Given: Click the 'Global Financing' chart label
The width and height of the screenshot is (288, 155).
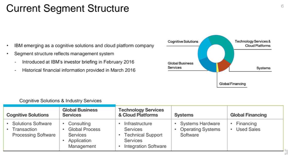Looking at the screenshot, I should click(232, 84).
